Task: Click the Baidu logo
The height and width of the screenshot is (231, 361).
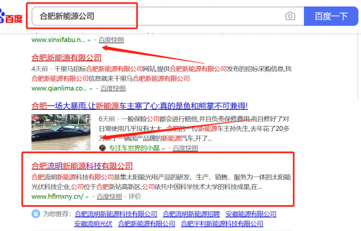Action: 11,17
